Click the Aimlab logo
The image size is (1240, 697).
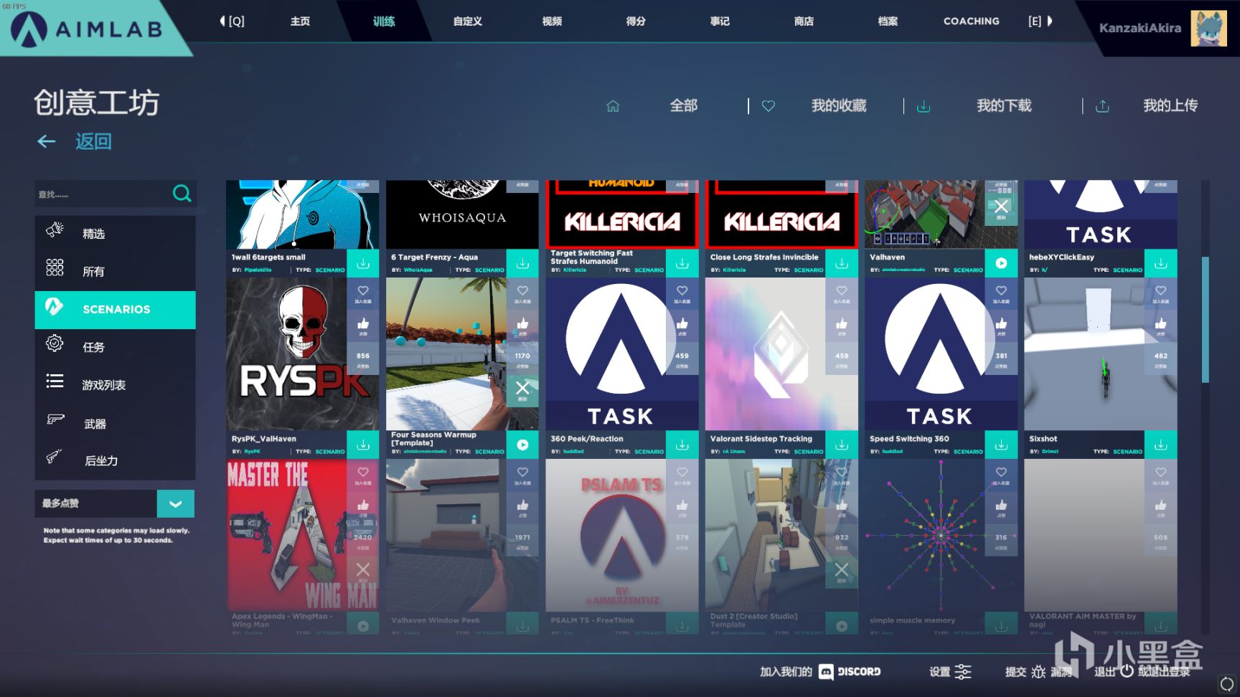click(x=87, y=29)
